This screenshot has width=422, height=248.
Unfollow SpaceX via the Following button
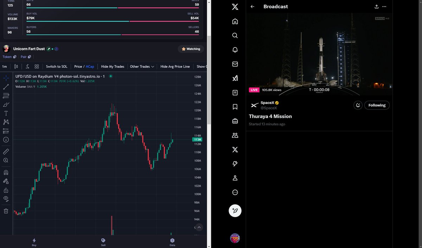click(377, 105)
